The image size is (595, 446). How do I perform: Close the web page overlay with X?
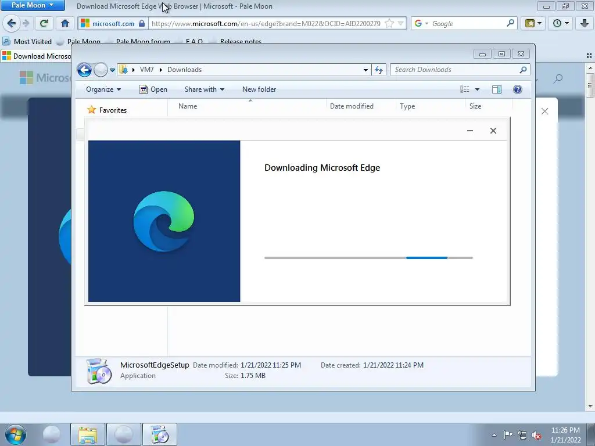(545, 111)
